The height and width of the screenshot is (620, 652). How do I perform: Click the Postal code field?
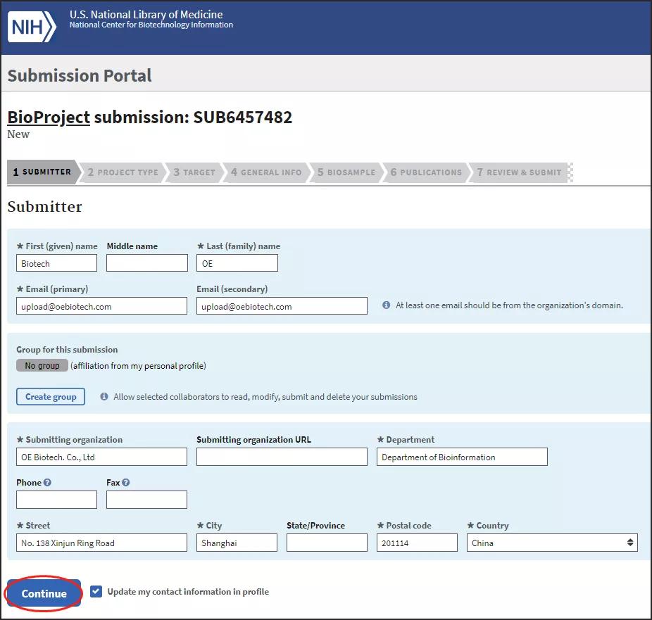click(x=417, y=543)
